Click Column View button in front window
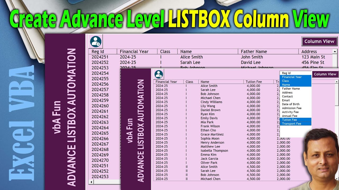This screenshot has width=339, height=190. [325, 74]
